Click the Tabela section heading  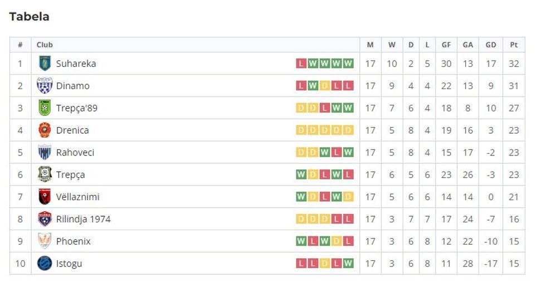point(29,17)
